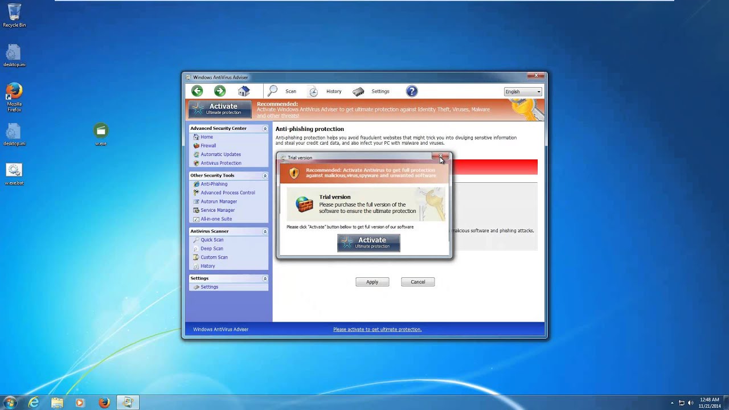Go forward with the green right arrow
This screenshot has width=729, height=410.
point(220,91)
